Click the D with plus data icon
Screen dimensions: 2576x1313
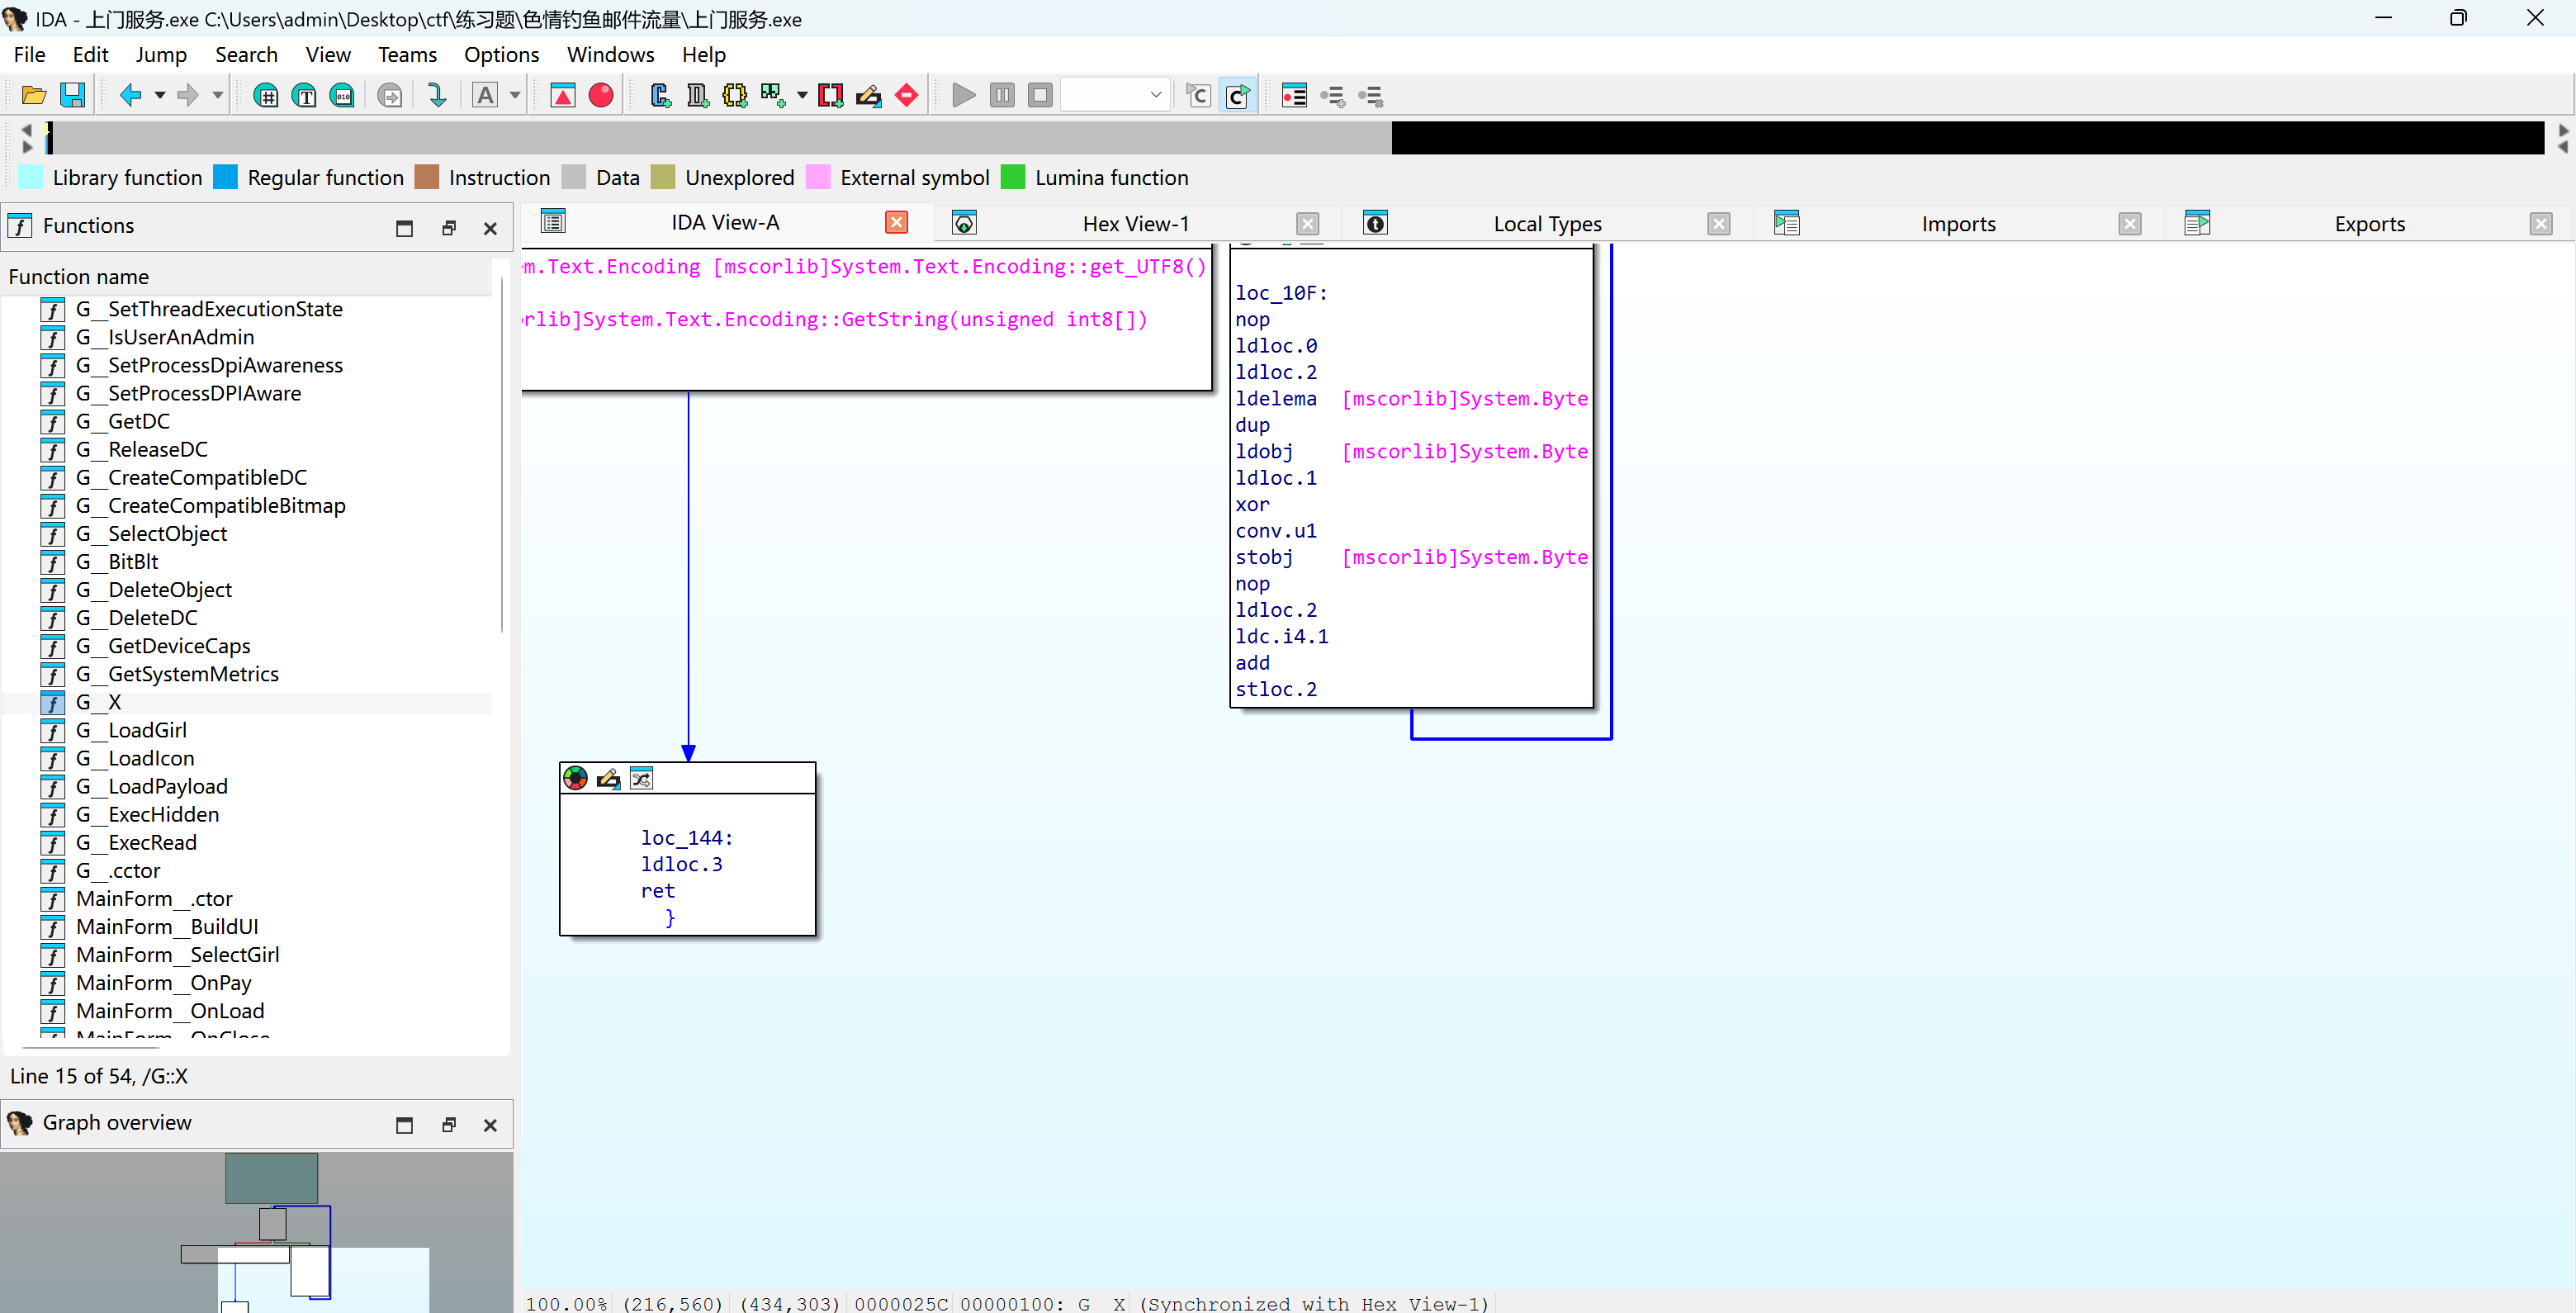pyautogui.click(x=697, y=96)
